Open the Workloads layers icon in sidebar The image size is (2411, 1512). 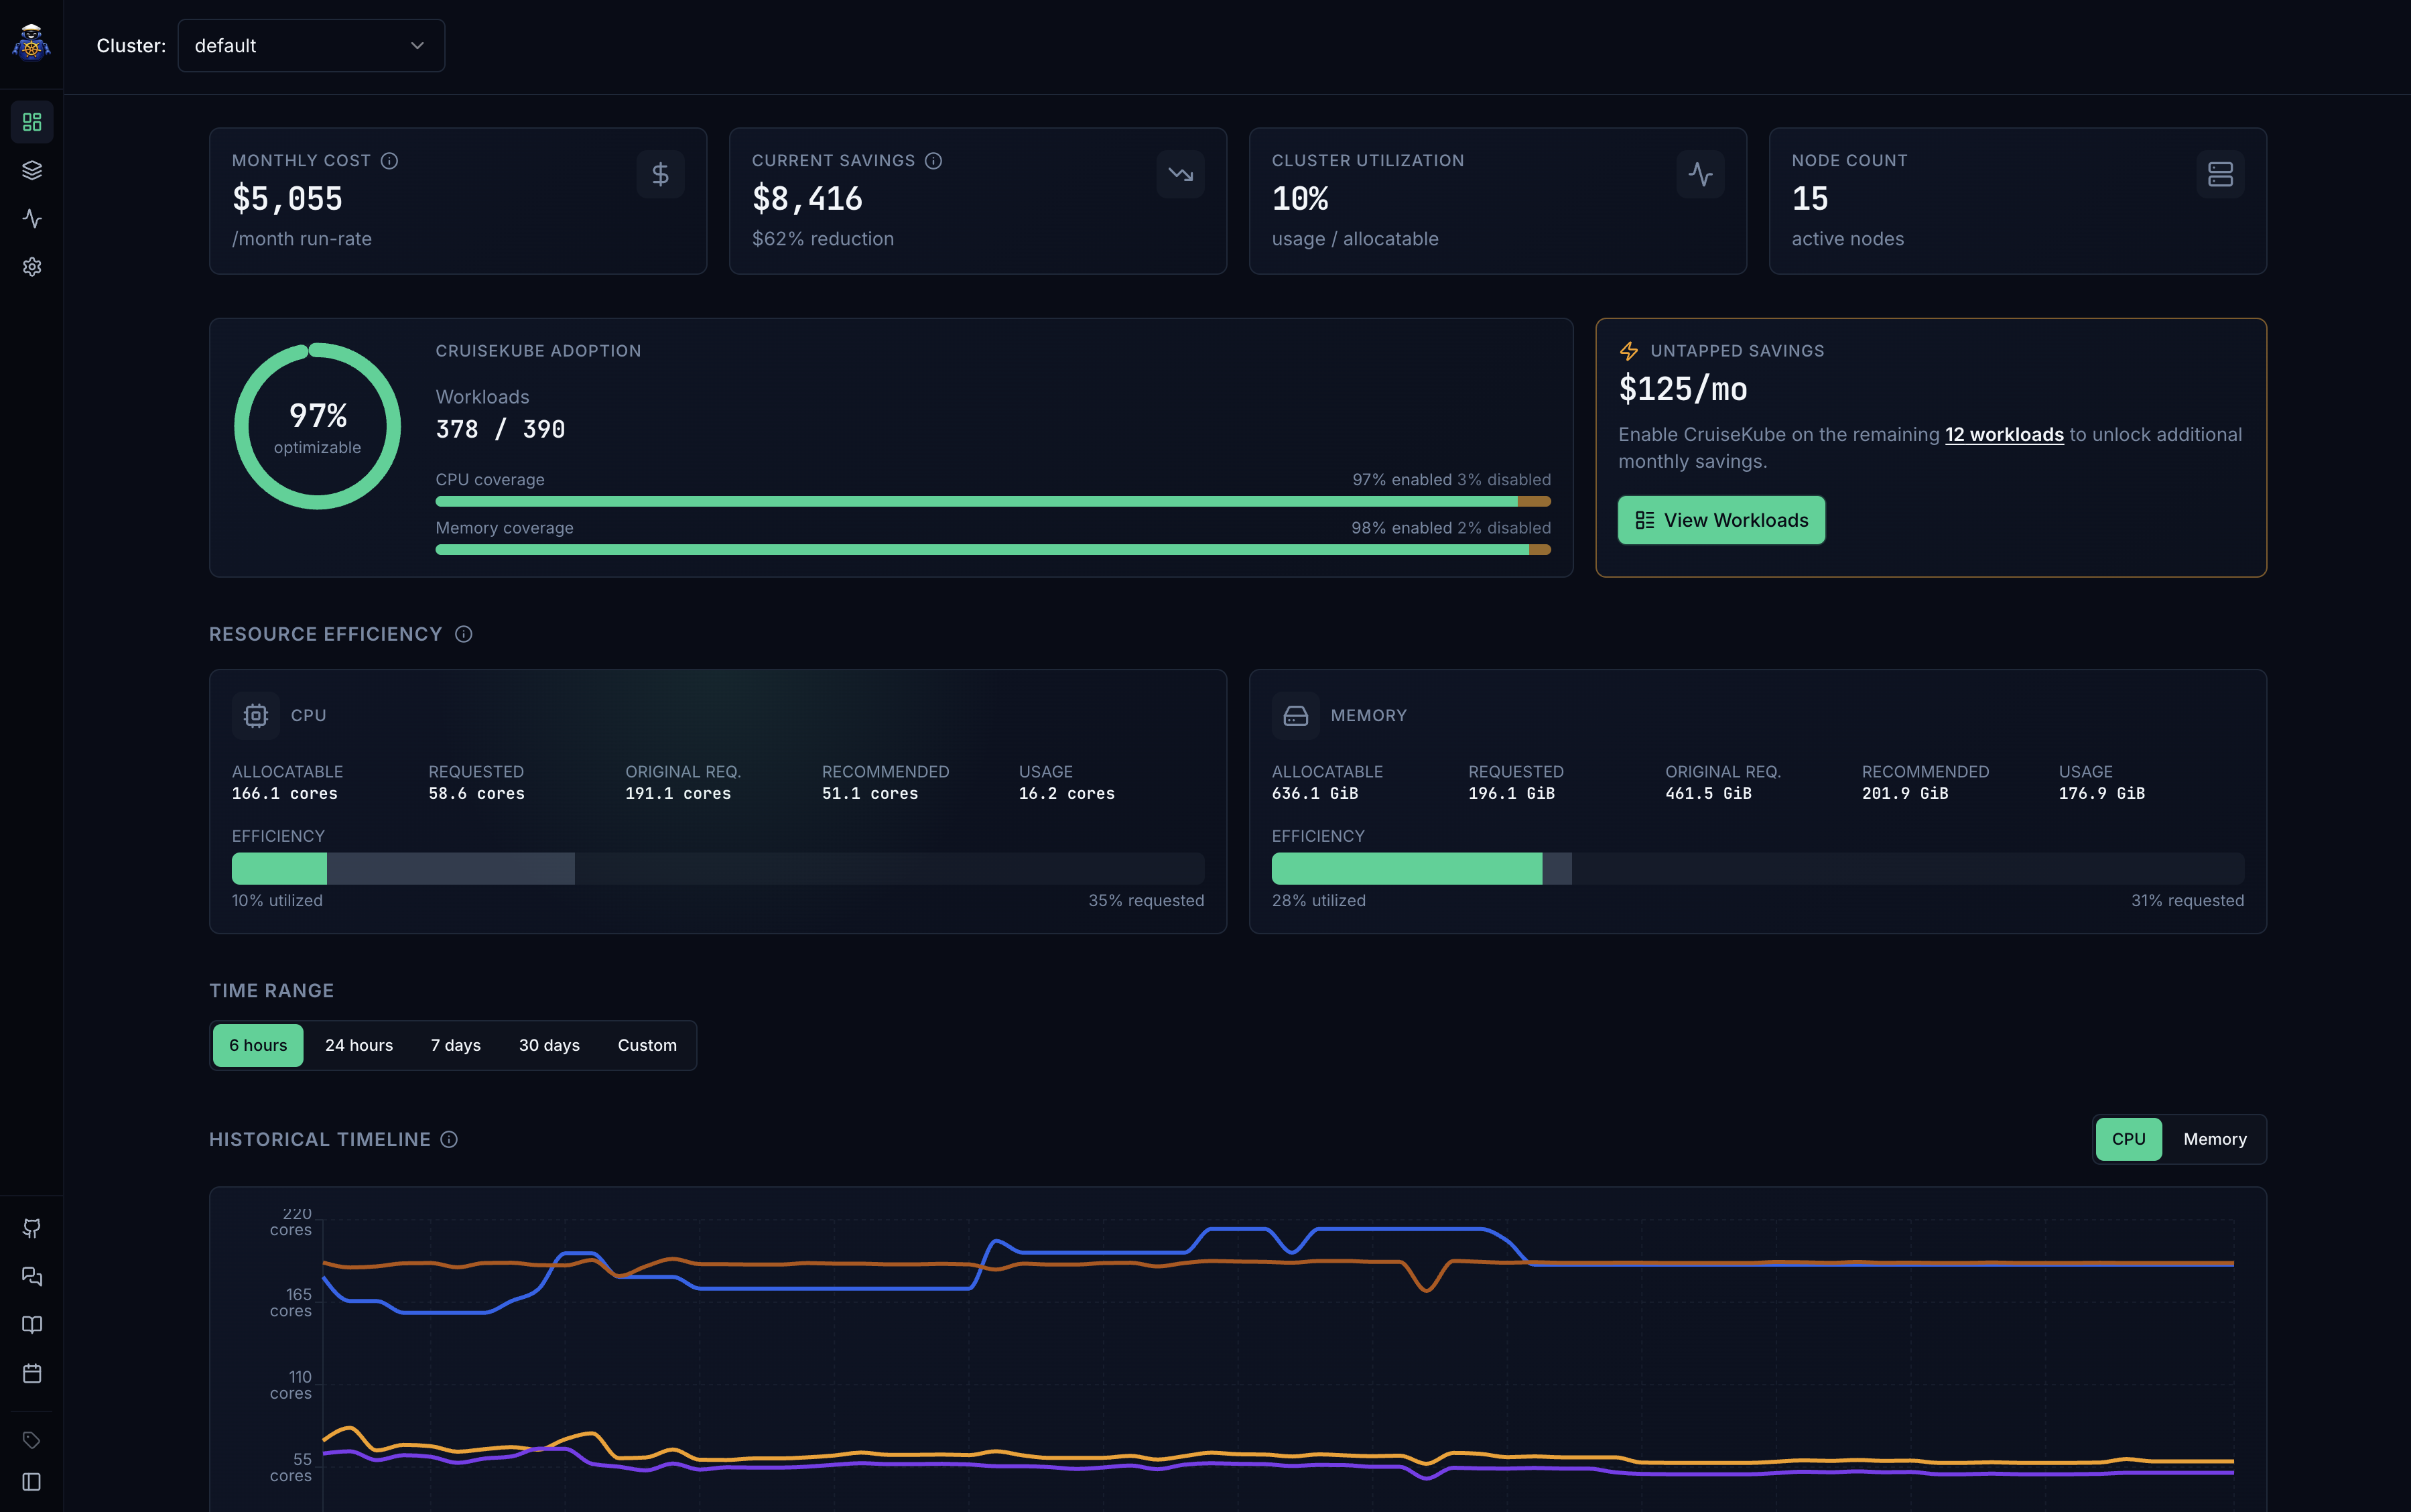31,170
